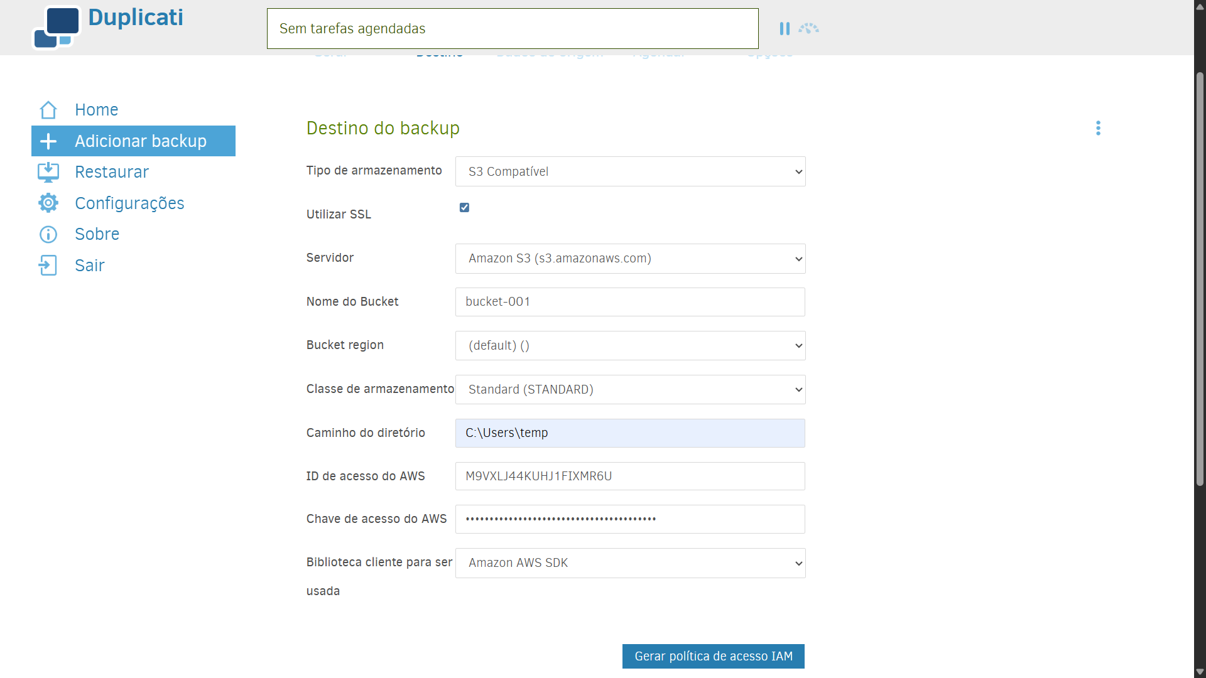Open the three-dot options menu

[x=1098, y=128]
